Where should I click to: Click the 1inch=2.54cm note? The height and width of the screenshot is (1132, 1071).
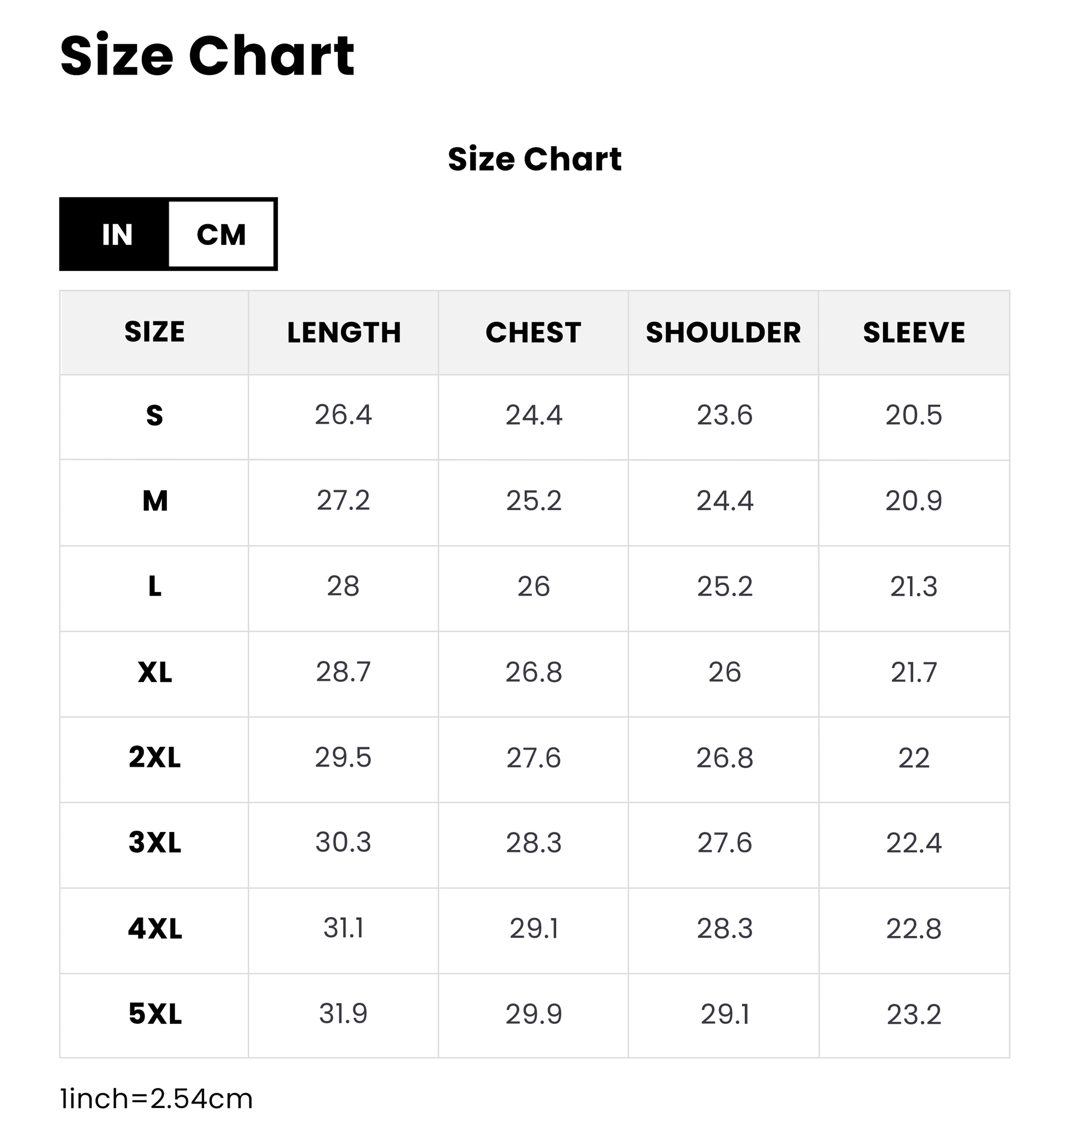coord(156,1099)
